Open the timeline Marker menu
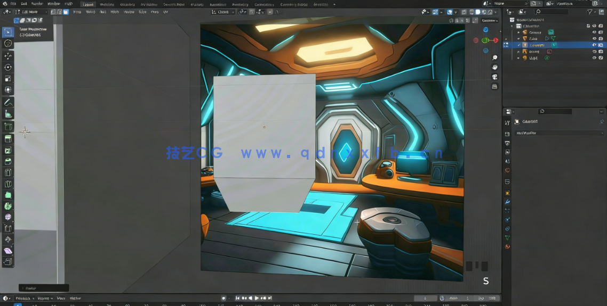Viewport: 607px width, 306px height. point(75,298)
